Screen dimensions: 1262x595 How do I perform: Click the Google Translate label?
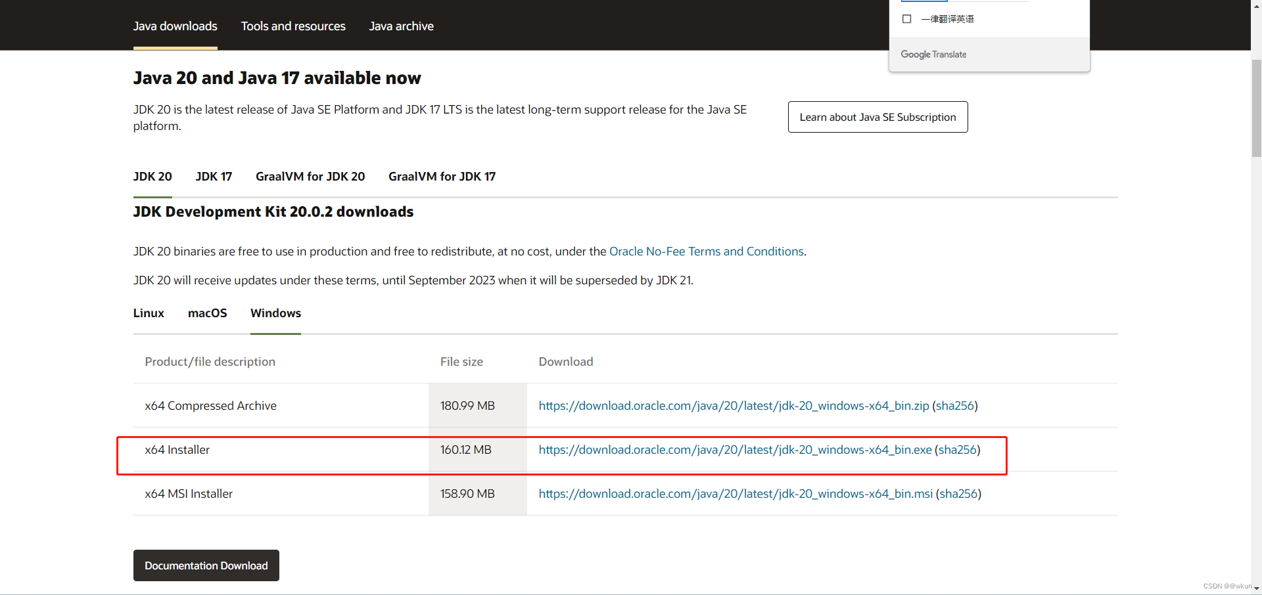pyautogui.click(x=933, y=55)
